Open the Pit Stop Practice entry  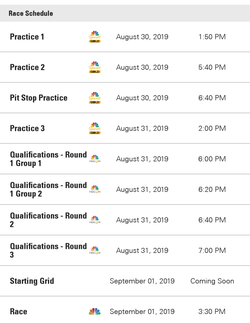[x=39, y=98]
